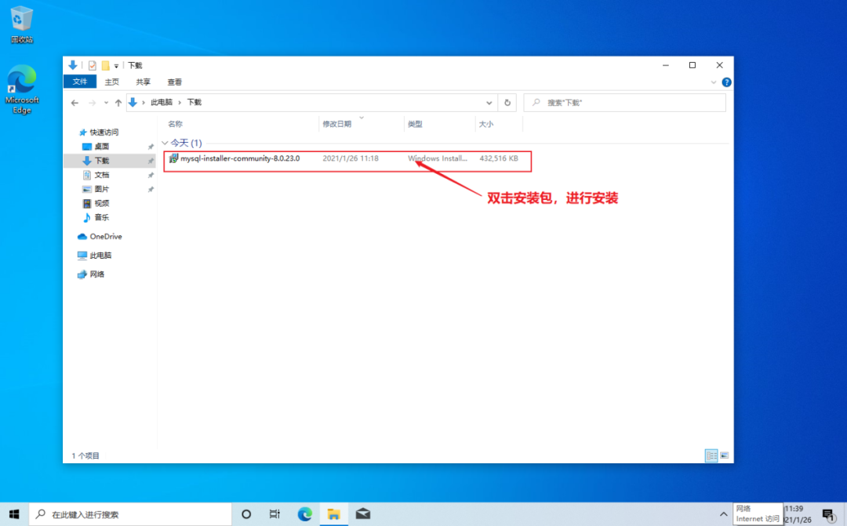The height and width of the screenshot is (526, 847).
Task: Open the 主页 ribbon tab
Action: coord(112,82)
